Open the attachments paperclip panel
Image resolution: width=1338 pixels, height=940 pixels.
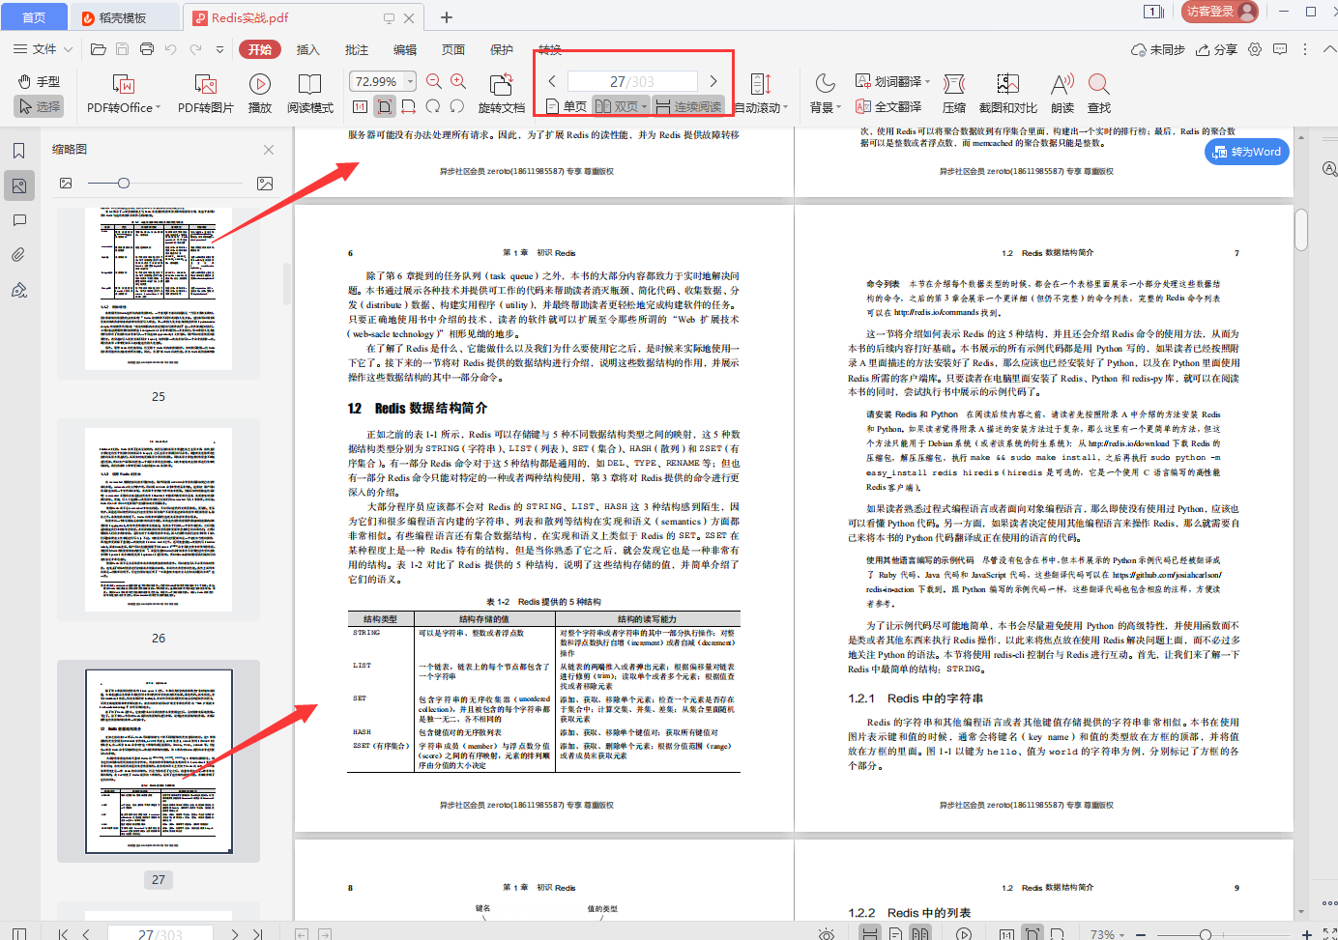18,255
